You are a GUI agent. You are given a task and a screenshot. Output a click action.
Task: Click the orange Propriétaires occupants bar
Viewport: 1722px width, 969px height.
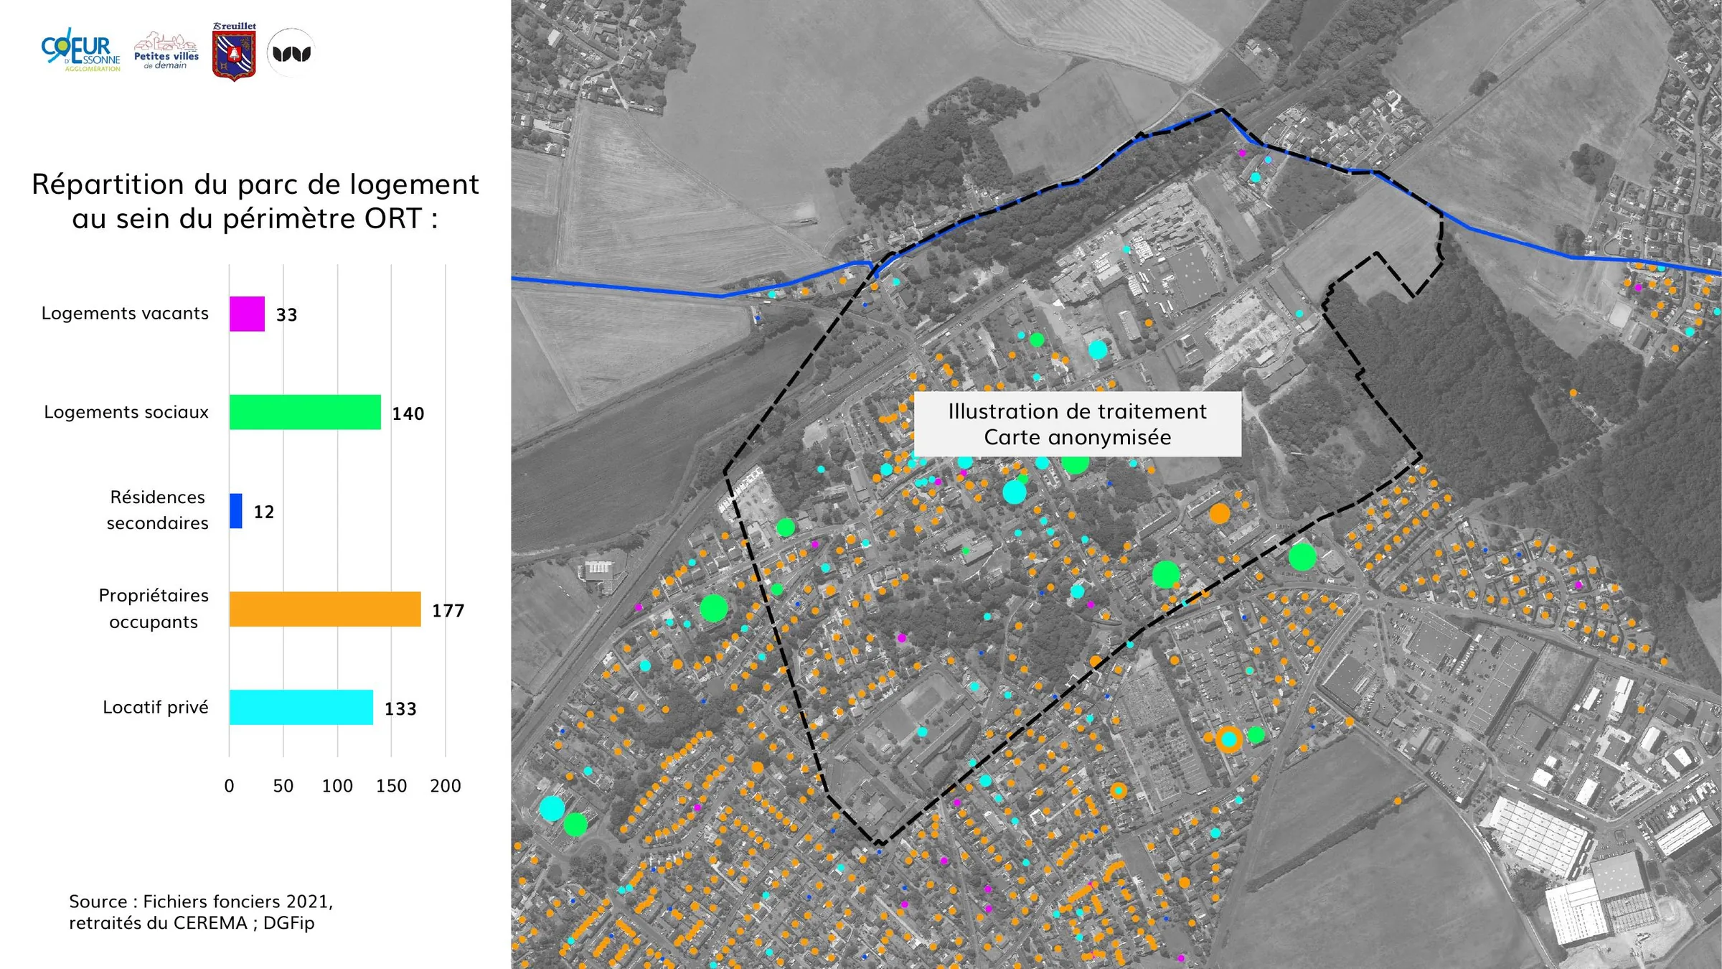click(x=325, y=609)
